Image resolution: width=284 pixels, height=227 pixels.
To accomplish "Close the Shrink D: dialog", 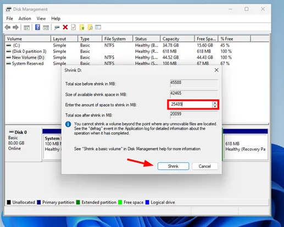I will tap(216, 70).
